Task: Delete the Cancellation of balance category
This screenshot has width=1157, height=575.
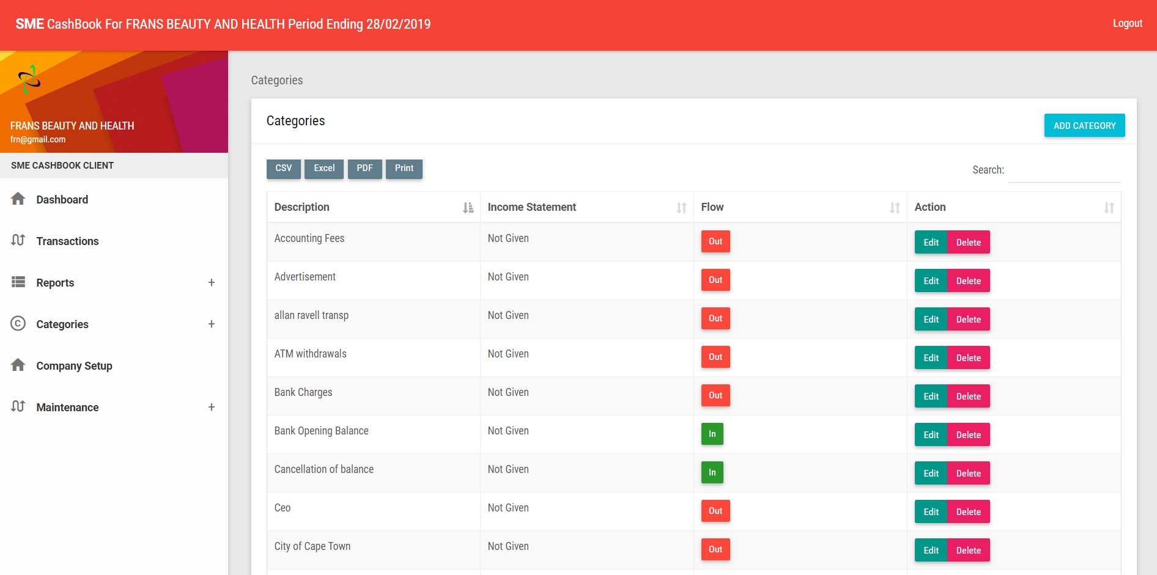Action: (x=969, y=473)
